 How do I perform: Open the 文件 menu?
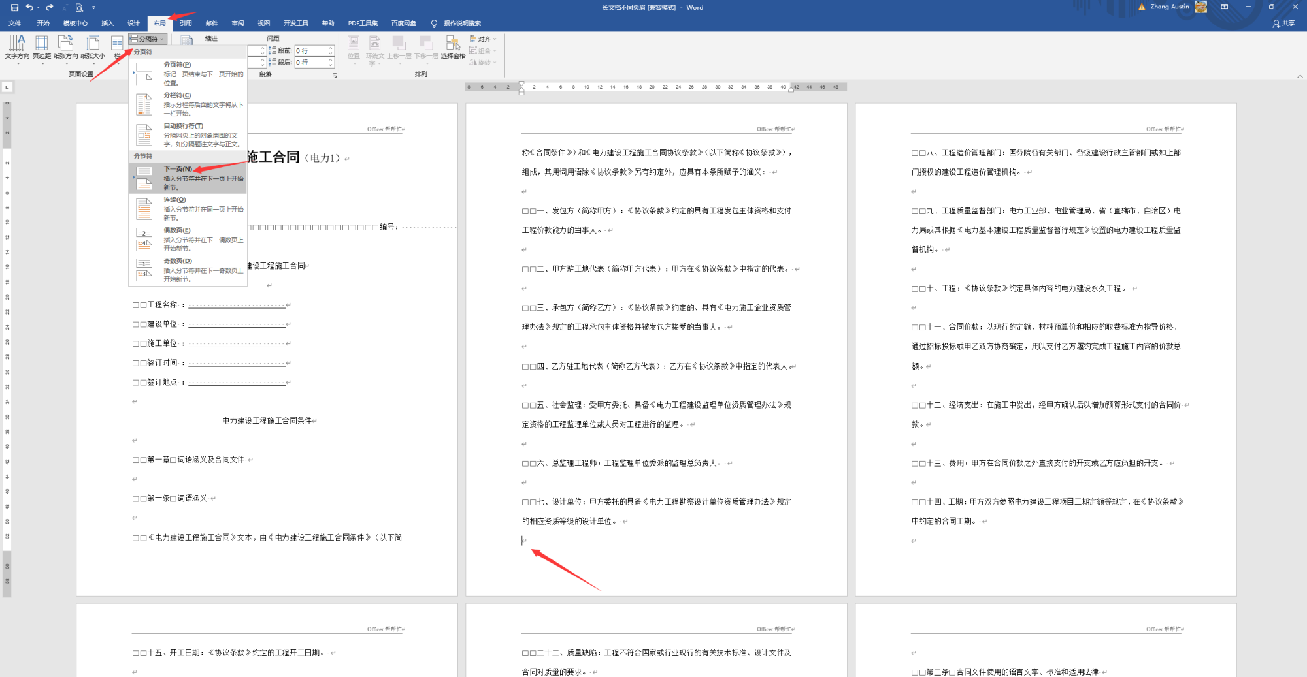[x=14, y=24]
